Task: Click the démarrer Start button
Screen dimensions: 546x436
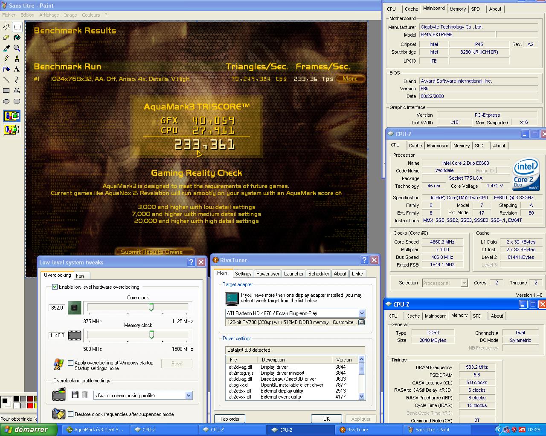Action: point(29,430)
